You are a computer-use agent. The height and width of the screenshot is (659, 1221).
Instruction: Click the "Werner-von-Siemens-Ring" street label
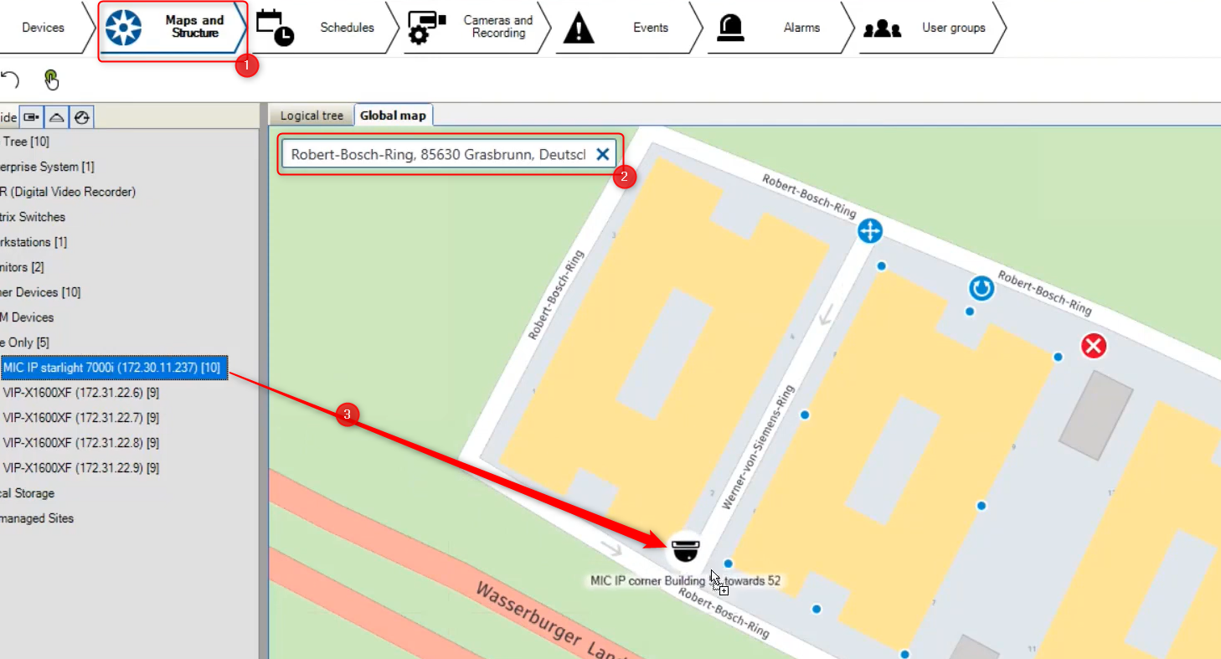click(757, 448)
